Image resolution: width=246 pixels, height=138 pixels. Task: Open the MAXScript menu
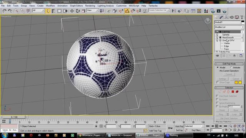point(134,6)
